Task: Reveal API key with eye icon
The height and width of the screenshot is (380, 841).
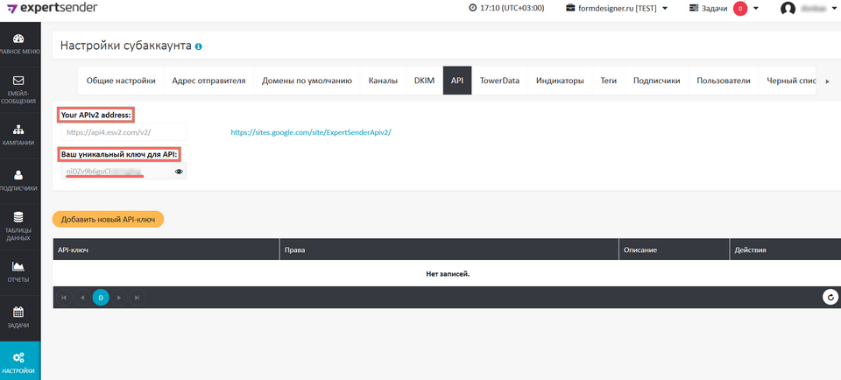Action: click(x=179, y=172)
